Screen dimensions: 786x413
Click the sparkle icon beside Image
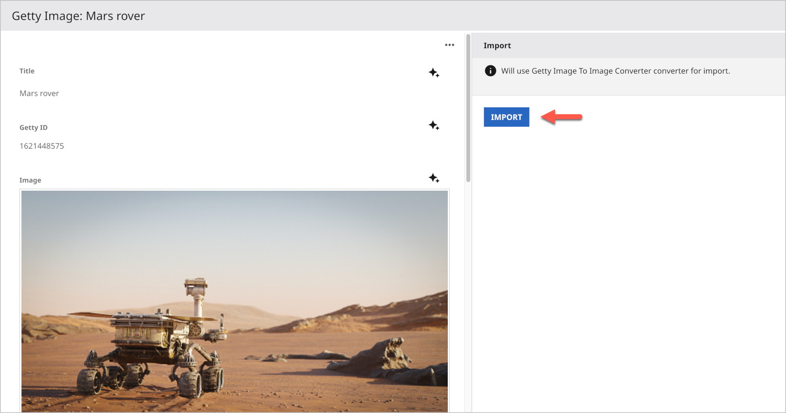[434, 178]
